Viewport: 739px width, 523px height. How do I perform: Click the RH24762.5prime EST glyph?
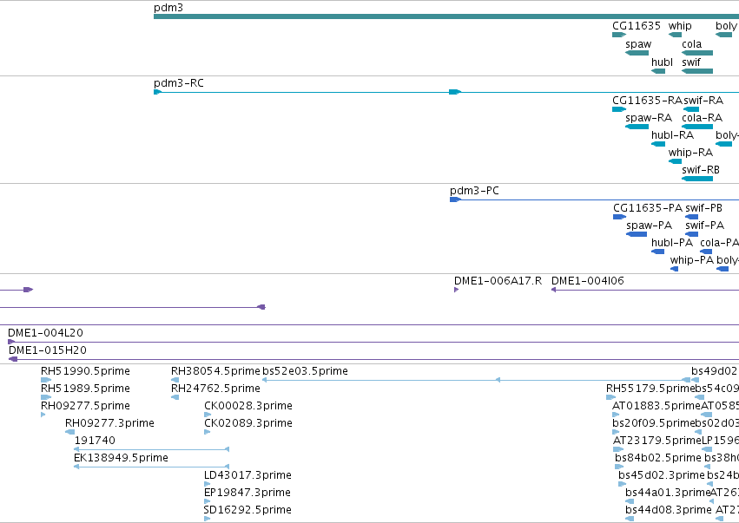tap(175, 397)
